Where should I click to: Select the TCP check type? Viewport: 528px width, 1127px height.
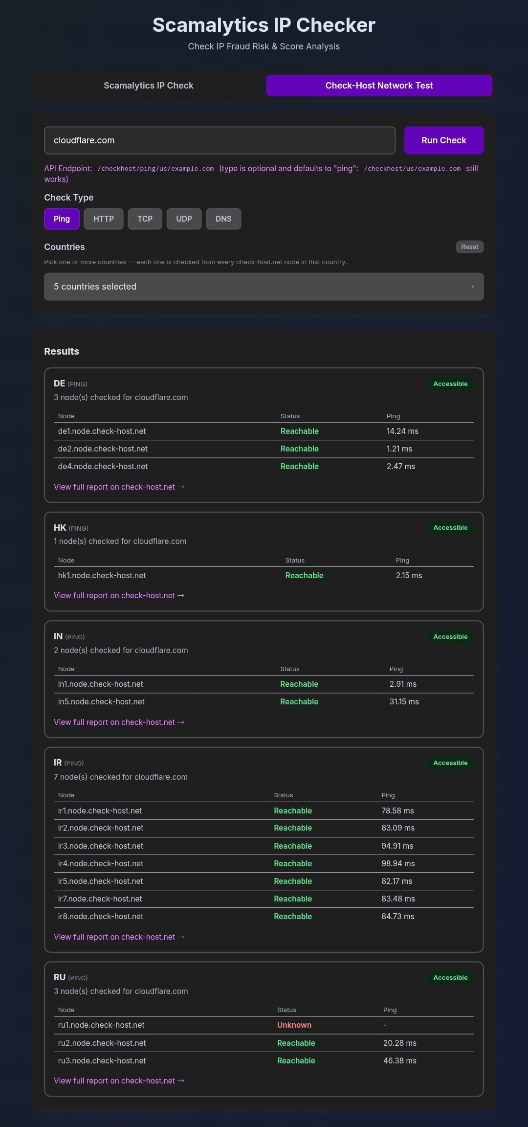145,219
